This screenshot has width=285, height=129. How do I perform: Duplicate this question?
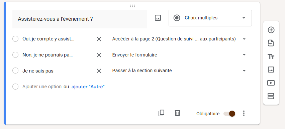tap(162, 113)
